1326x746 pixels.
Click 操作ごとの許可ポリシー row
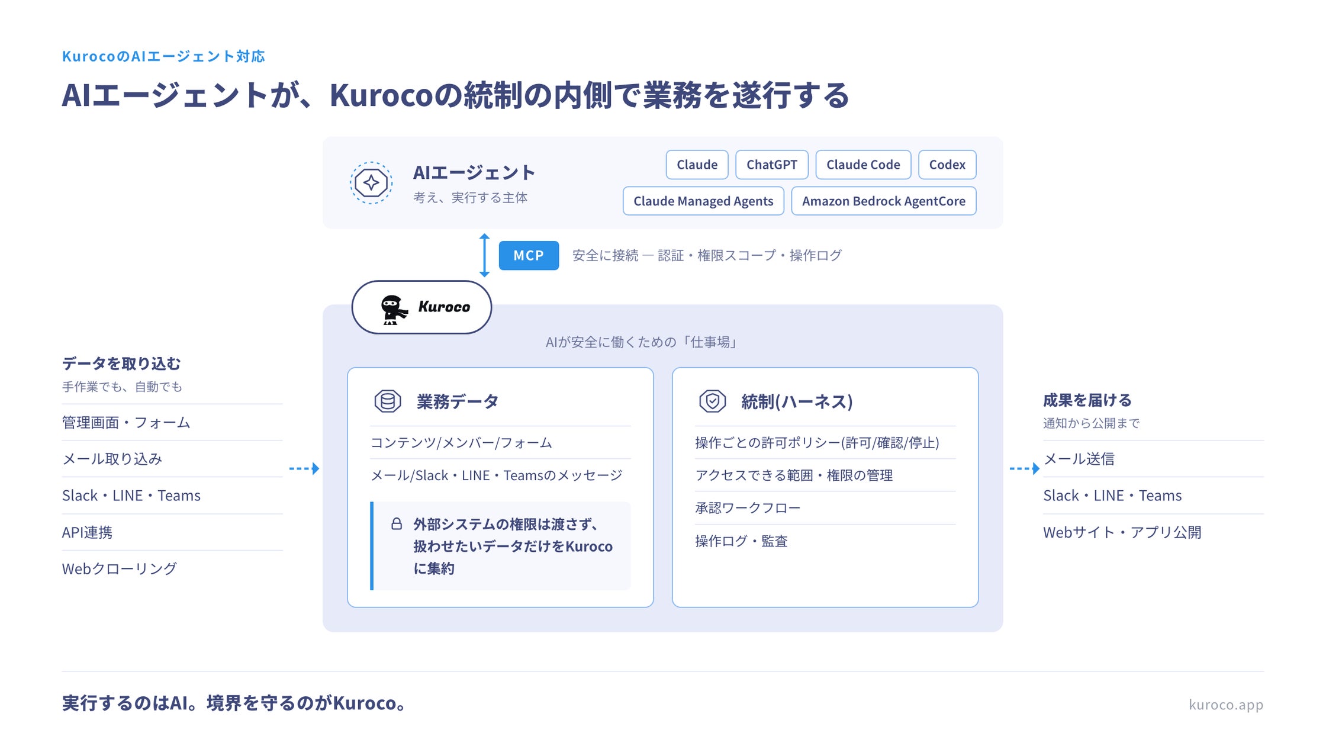pyautogui.click(x=825, y=443)
